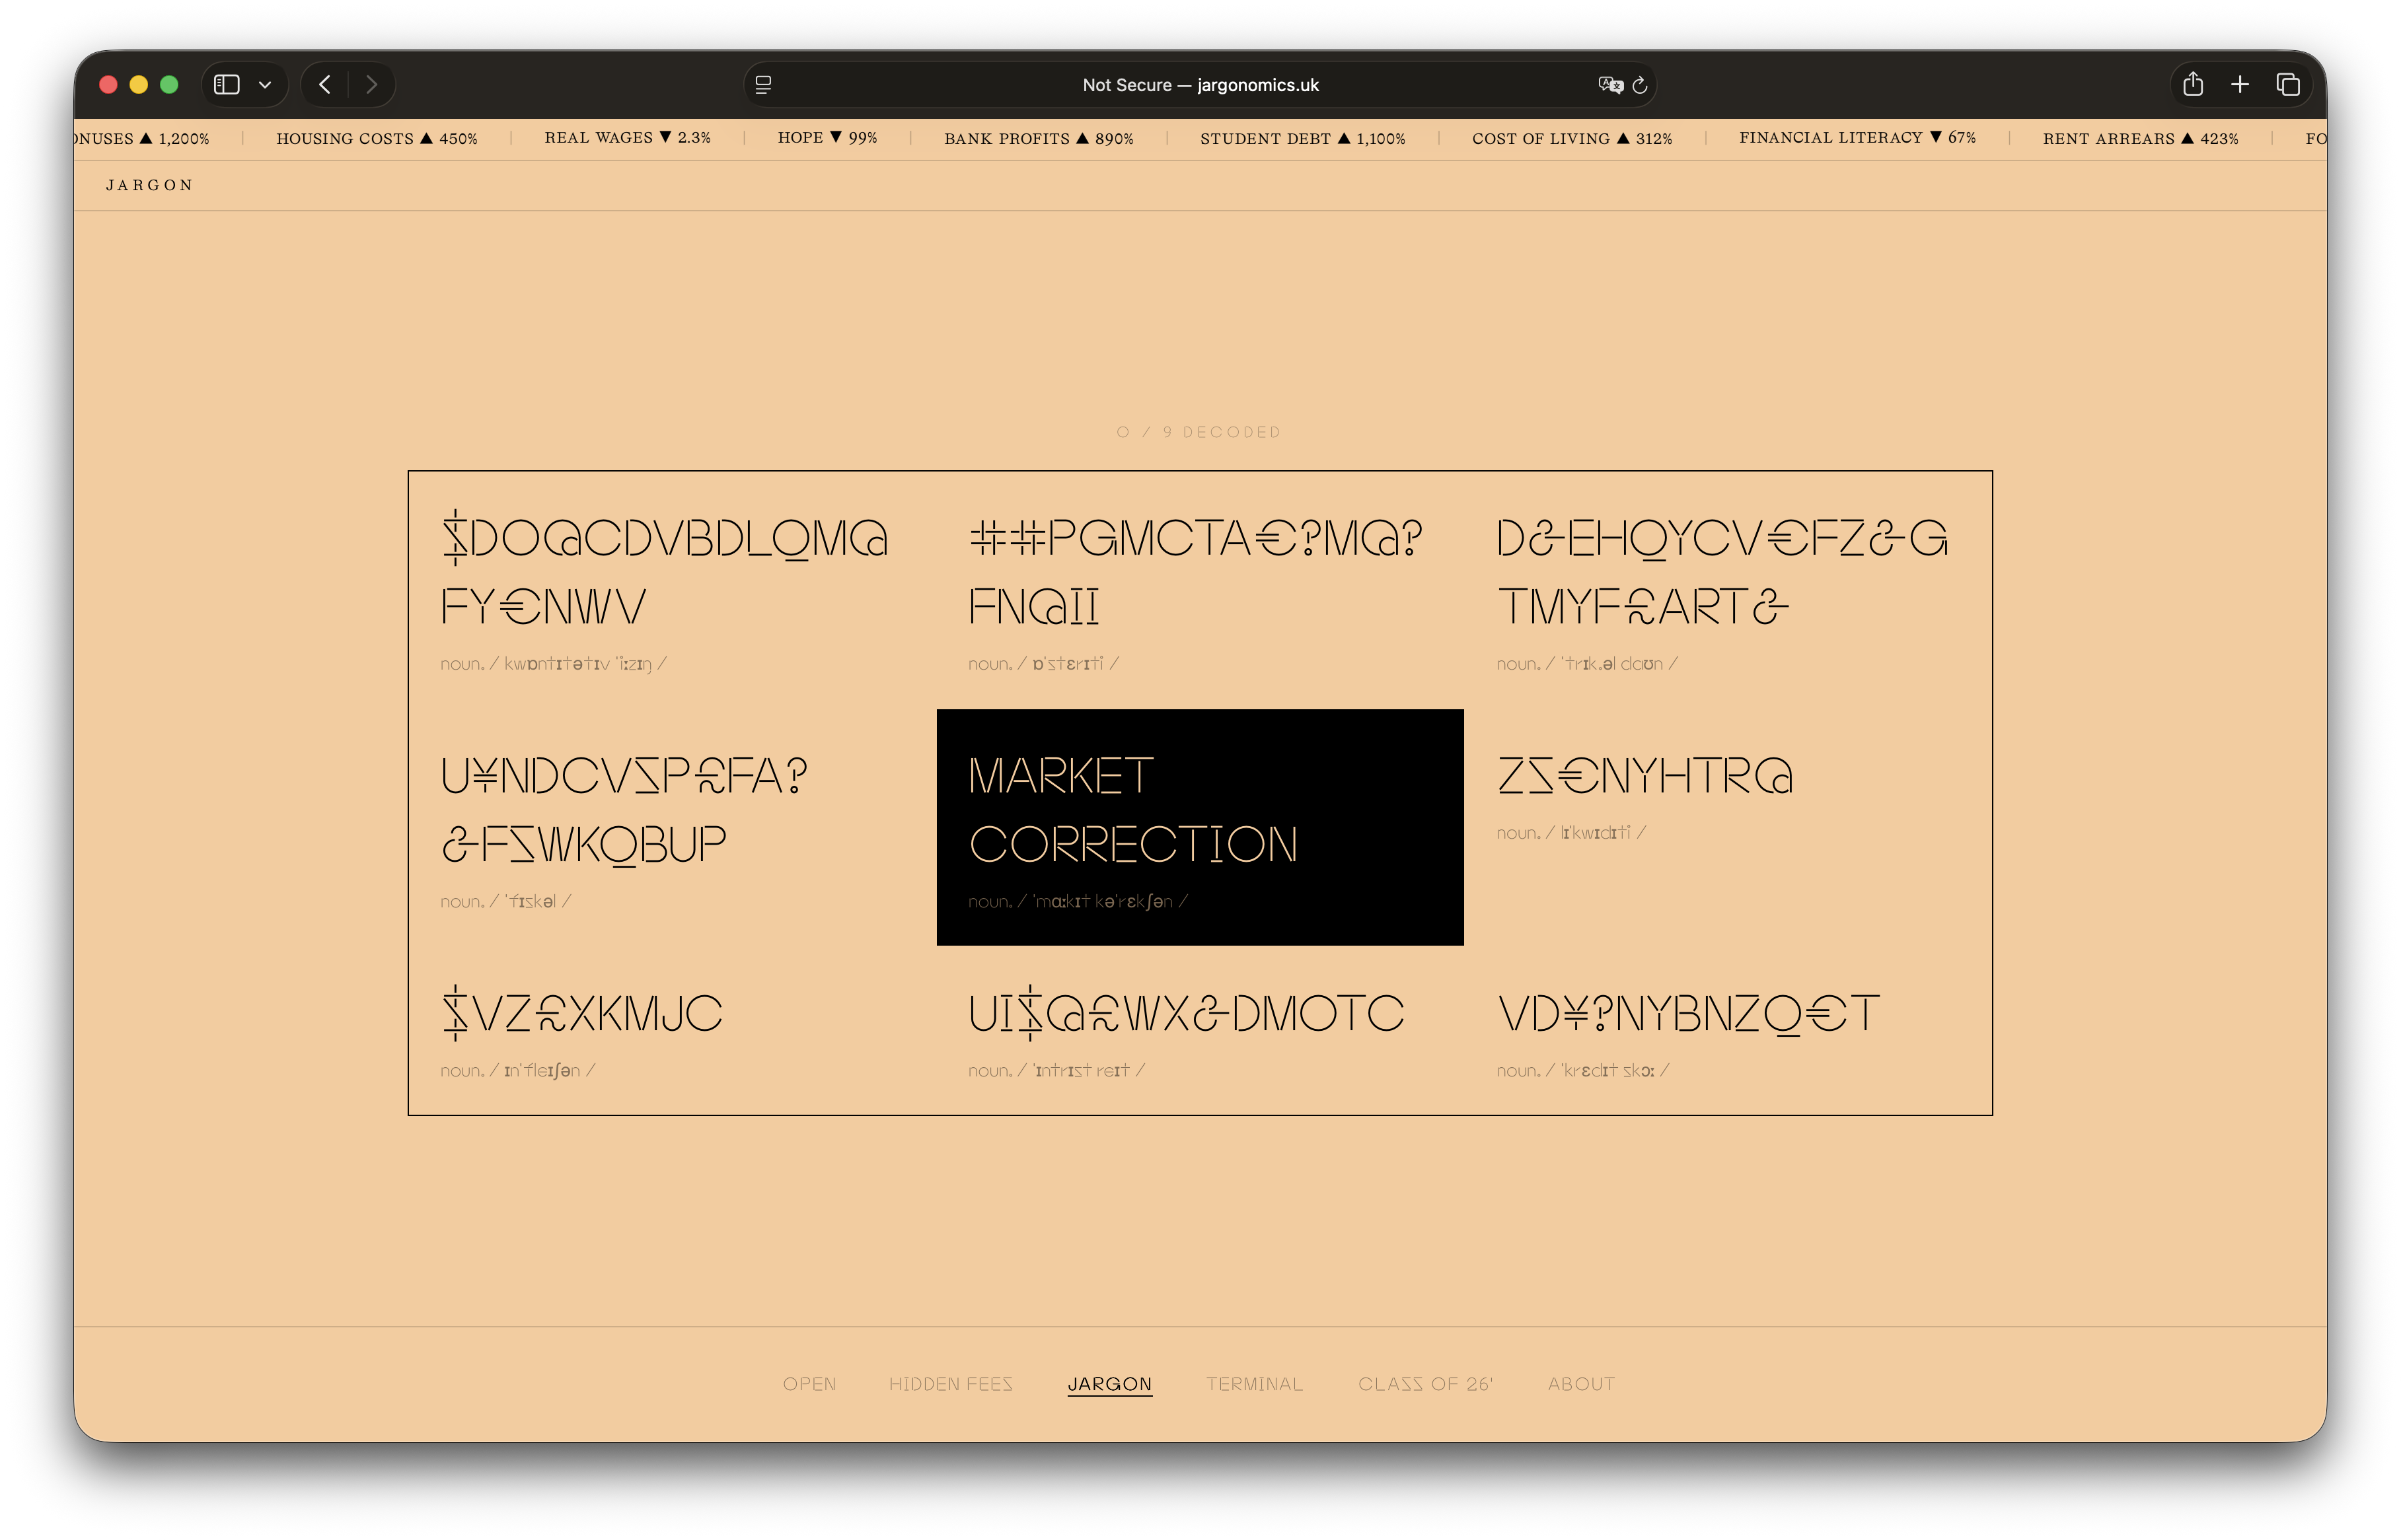The width and height of the screenshot is (2401, 1540).
Task: Decode the fiscal scrambled card
Action: coord(673,827)
